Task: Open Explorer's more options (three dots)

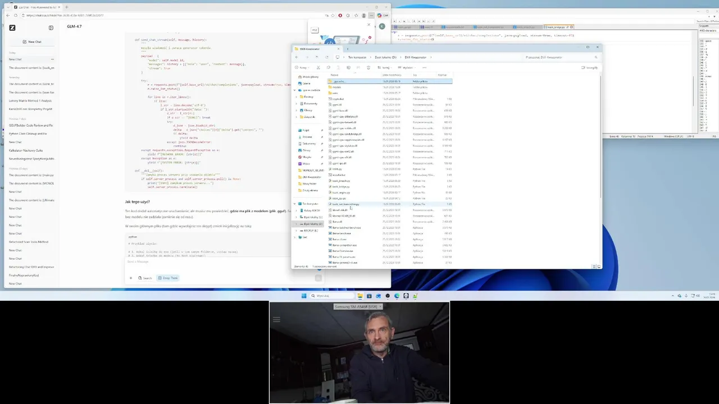Action: point(424,67)
